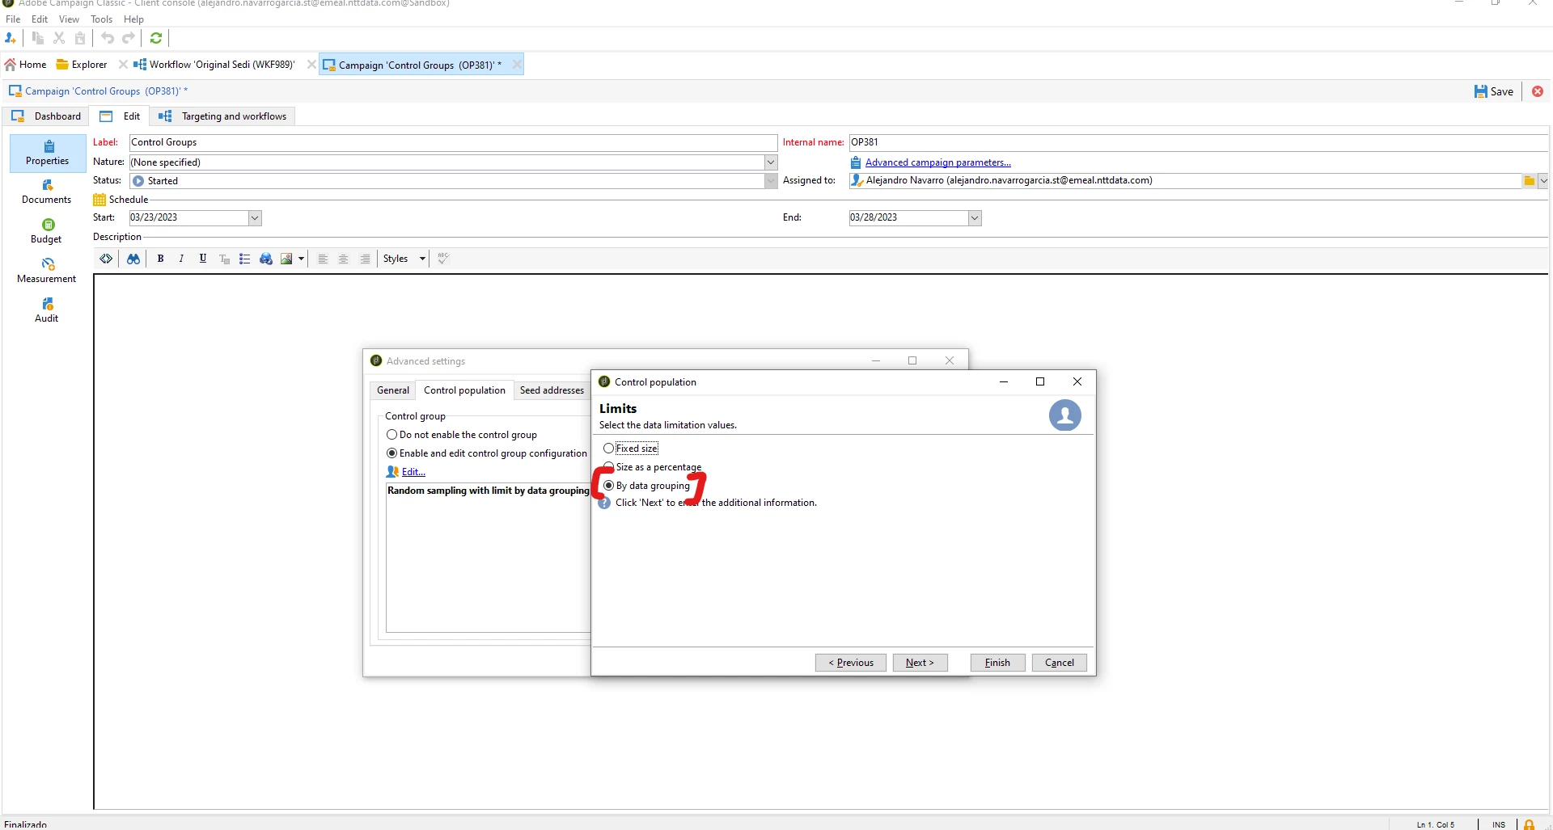Open Advanced campaign parameters link

938,162
